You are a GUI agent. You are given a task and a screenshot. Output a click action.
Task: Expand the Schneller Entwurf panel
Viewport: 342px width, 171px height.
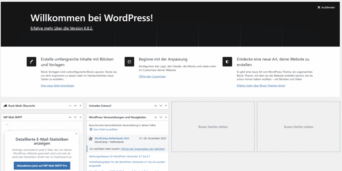point(166,106)
